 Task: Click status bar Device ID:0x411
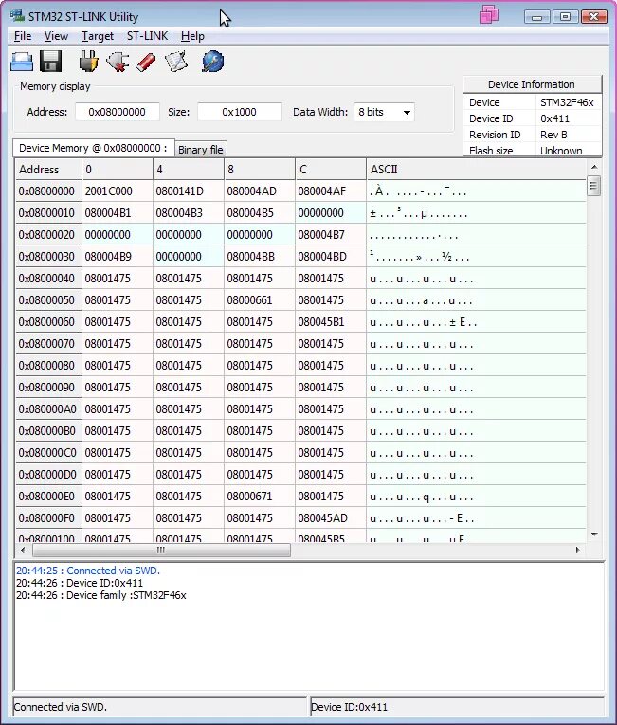[349, 707]
